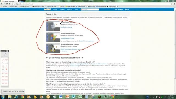Open Create in the Scratch navbar

point(55,9)
